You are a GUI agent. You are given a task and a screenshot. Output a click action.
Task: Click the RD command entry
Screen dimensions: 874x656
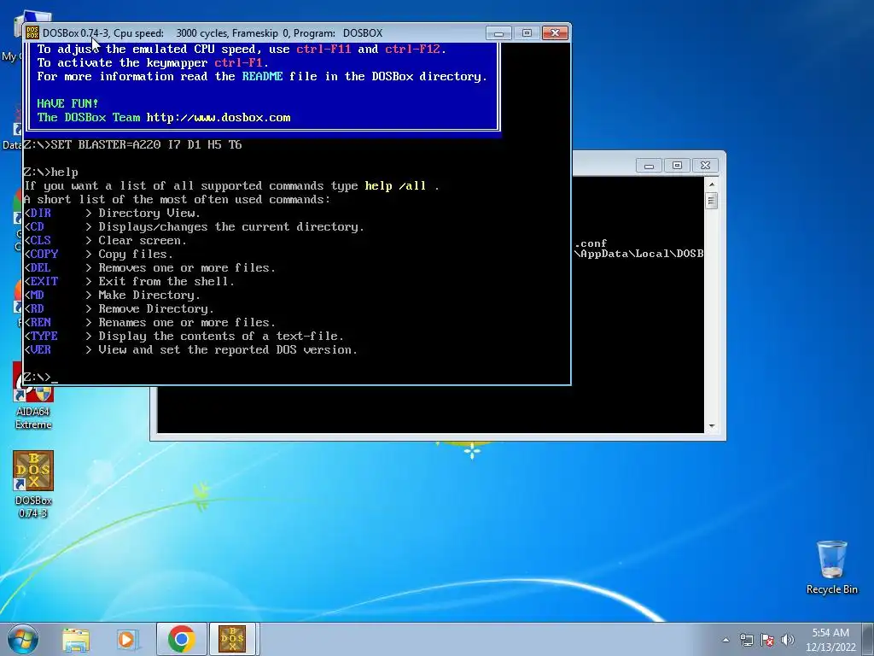[x=119, y=308]
